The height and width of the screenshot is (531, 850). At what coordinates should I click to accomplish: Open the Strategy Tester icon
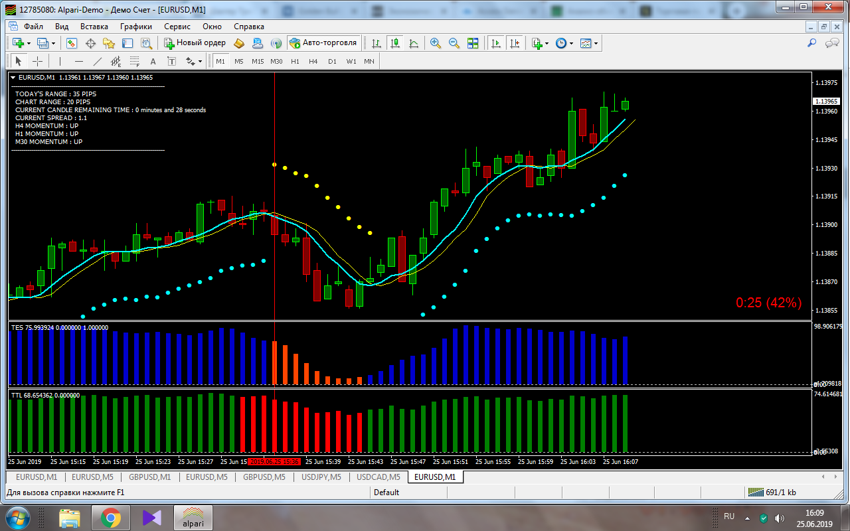(146, 43)
